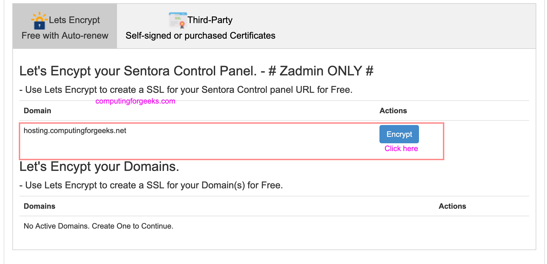Switch to the Lets Encrypt tab
The image size is (547, 264).
(64, 26)
